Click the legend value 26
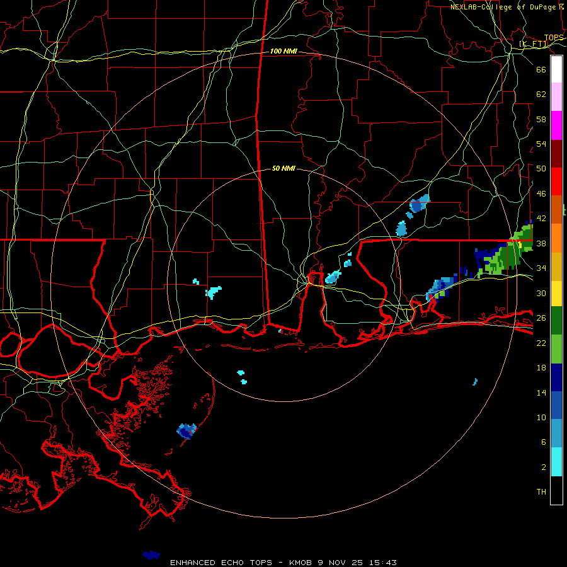This screenshot has height=567, width=567. coord(541,318)
